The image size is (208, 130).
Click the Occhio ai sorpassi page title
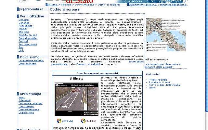65,9
